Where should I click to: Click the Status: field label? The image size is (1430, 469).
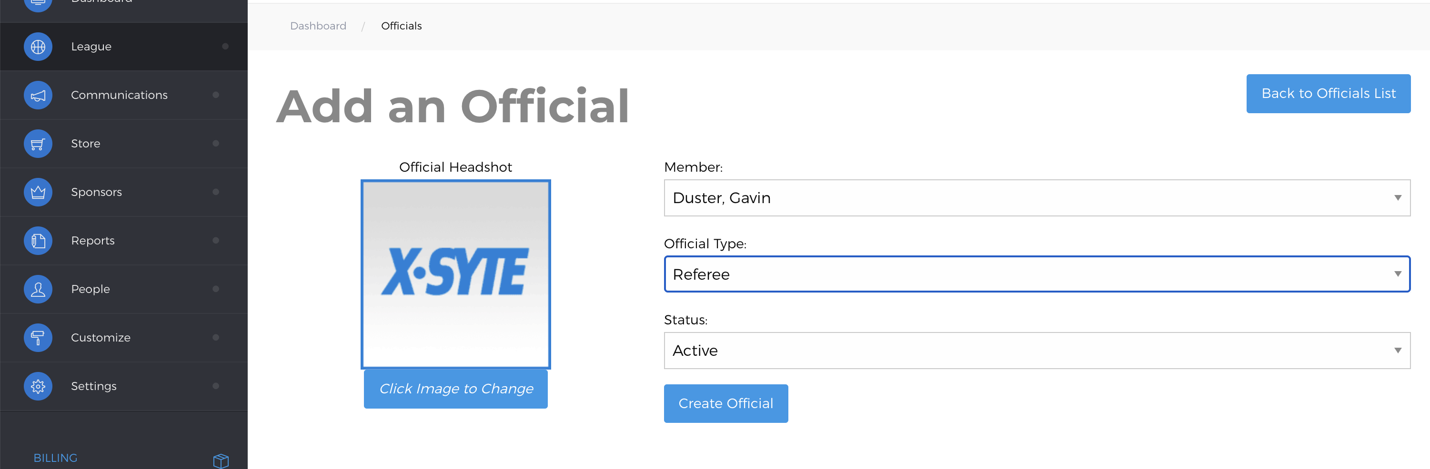click(685, 321)
